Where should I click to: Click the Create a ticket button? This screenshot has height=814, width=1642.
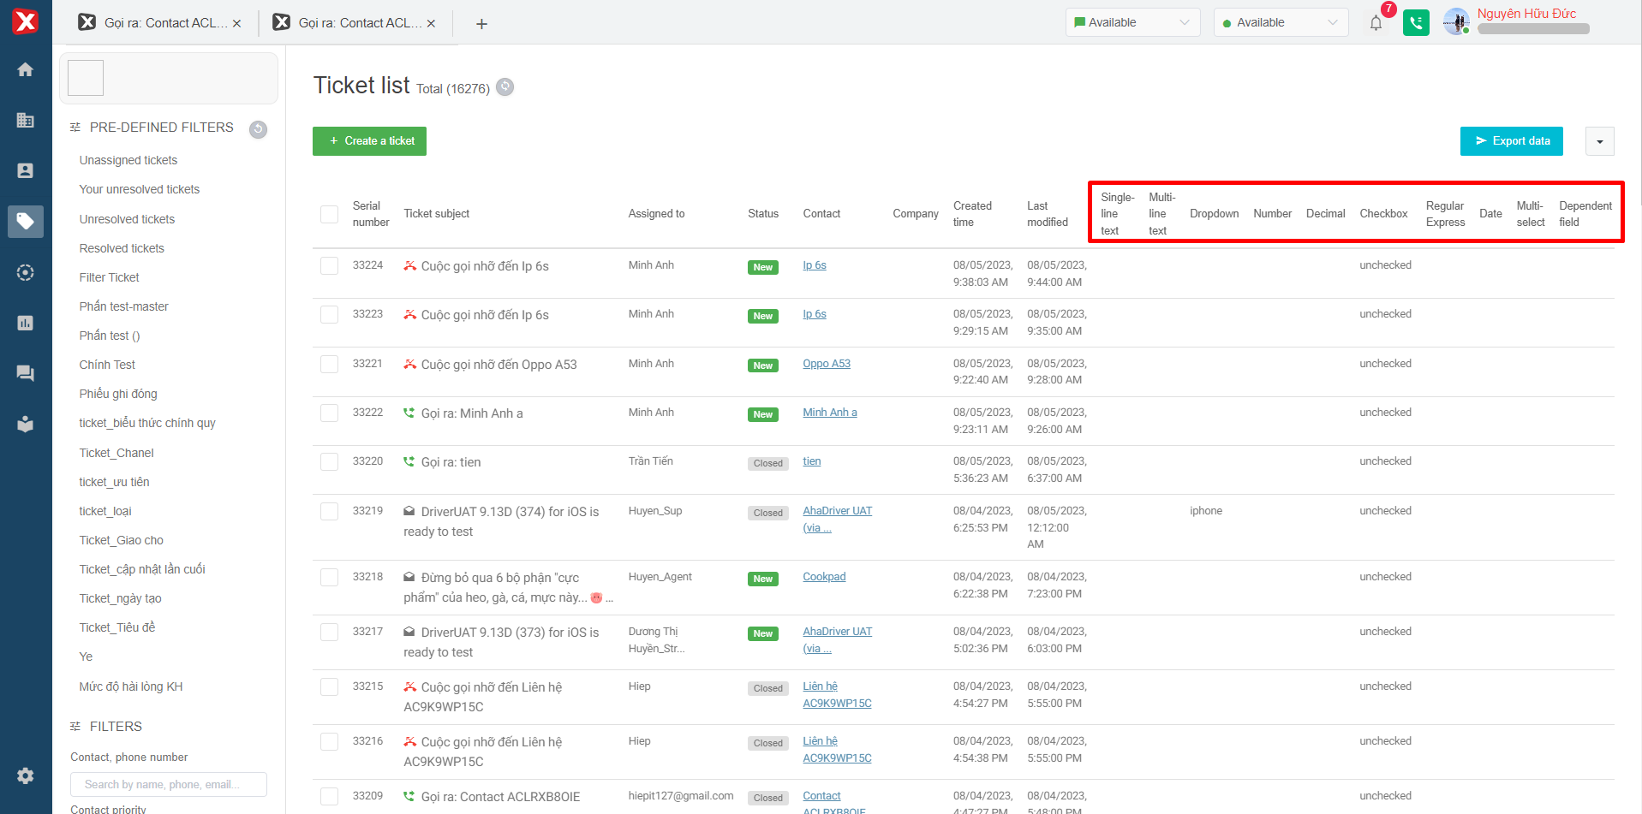[x=369, y=141]
